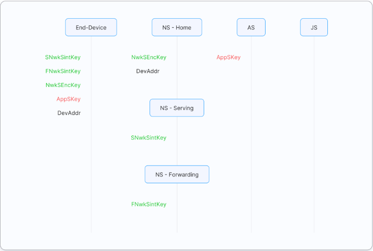Click the AS node box
The image size is (373, 251).
(x=251, y=27)
